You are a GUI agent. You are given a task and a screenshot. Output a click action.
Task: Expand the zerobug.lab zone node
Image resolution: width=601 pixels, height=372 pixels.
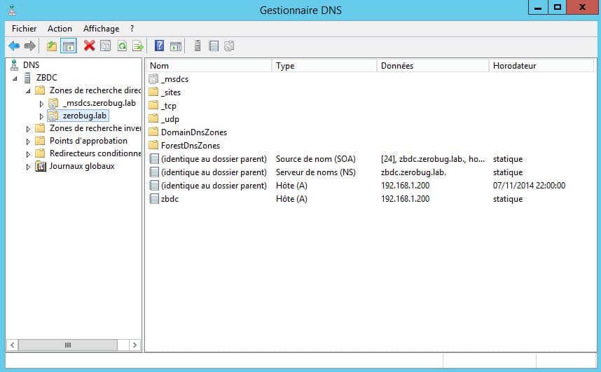pyautogui.click(x=41, y=116)
